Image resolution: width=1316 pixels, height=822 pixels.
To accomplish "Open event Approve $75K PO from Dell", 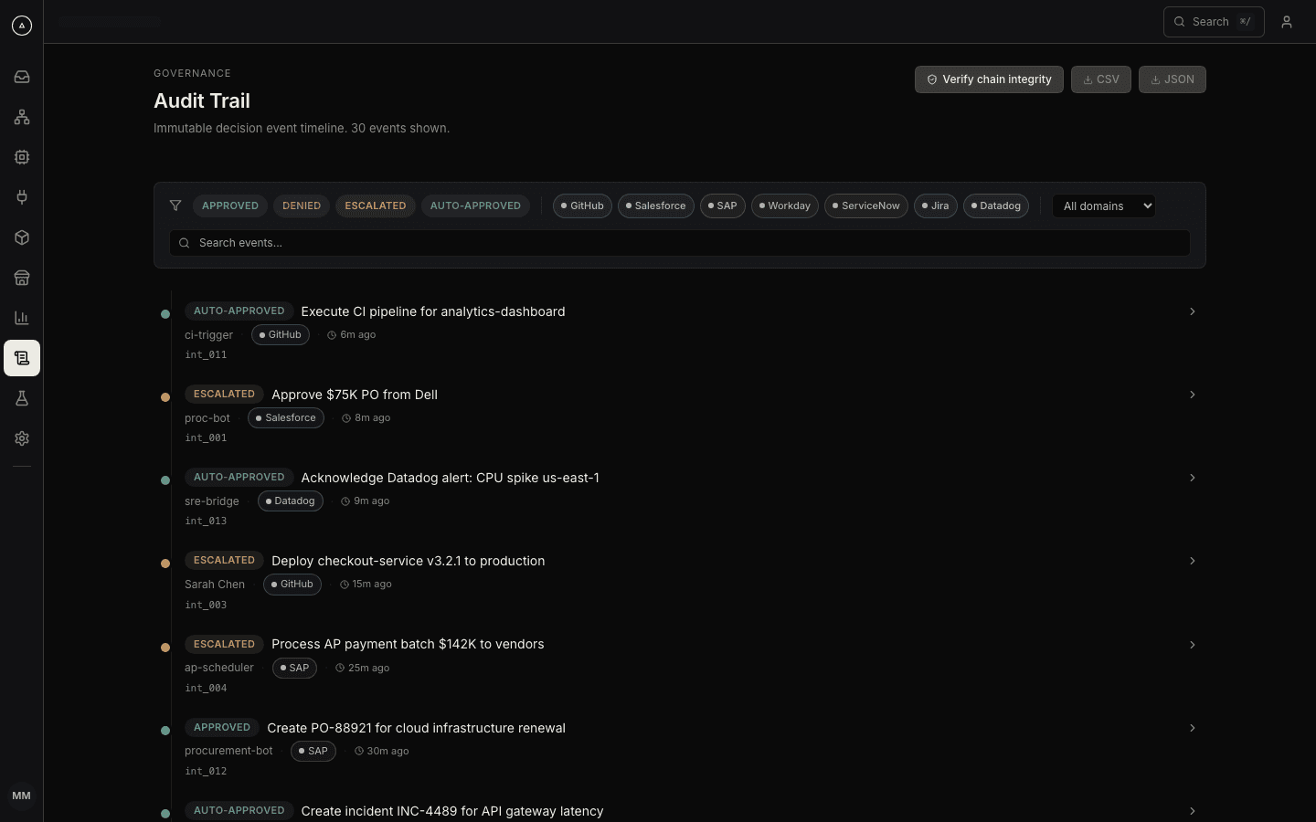I will pyautogui.click(x=355, y=395).
